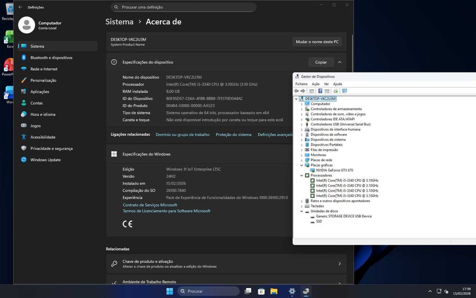The image size is (476, 298).
Task: Switch to Settings gear on the taskbar
Action: coord(292,291)
